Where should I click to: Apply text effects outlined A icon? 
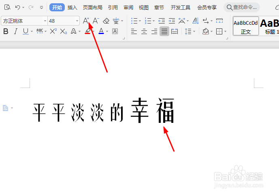(73, 31)
